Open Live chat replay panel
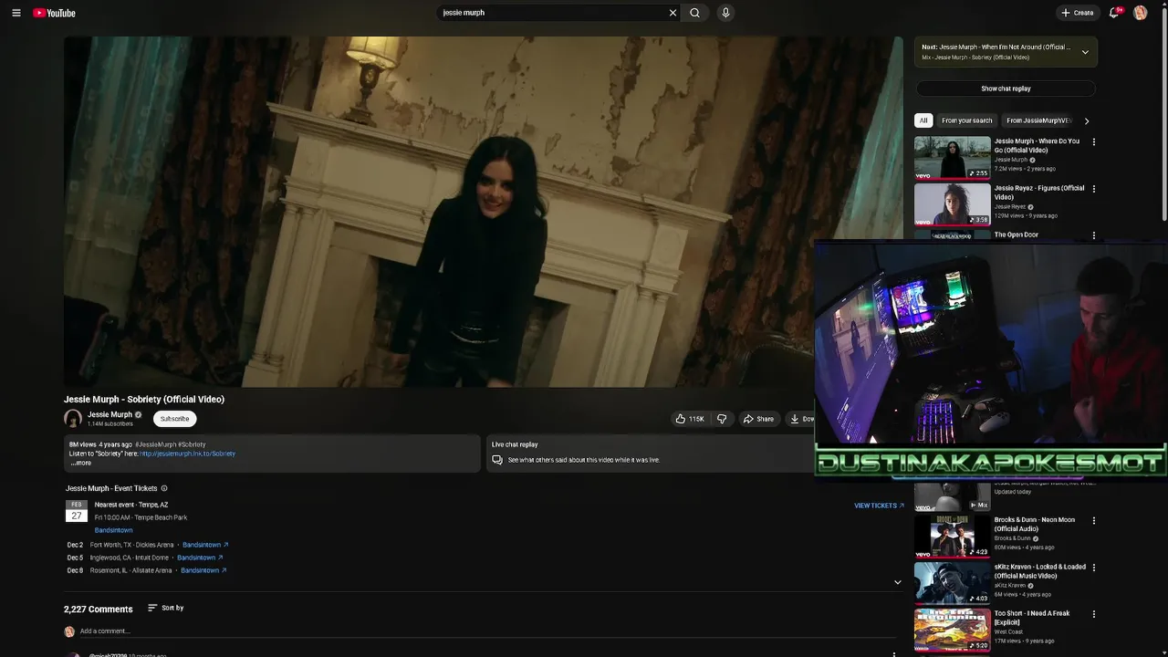1168x657 pixels. (650, 453)
